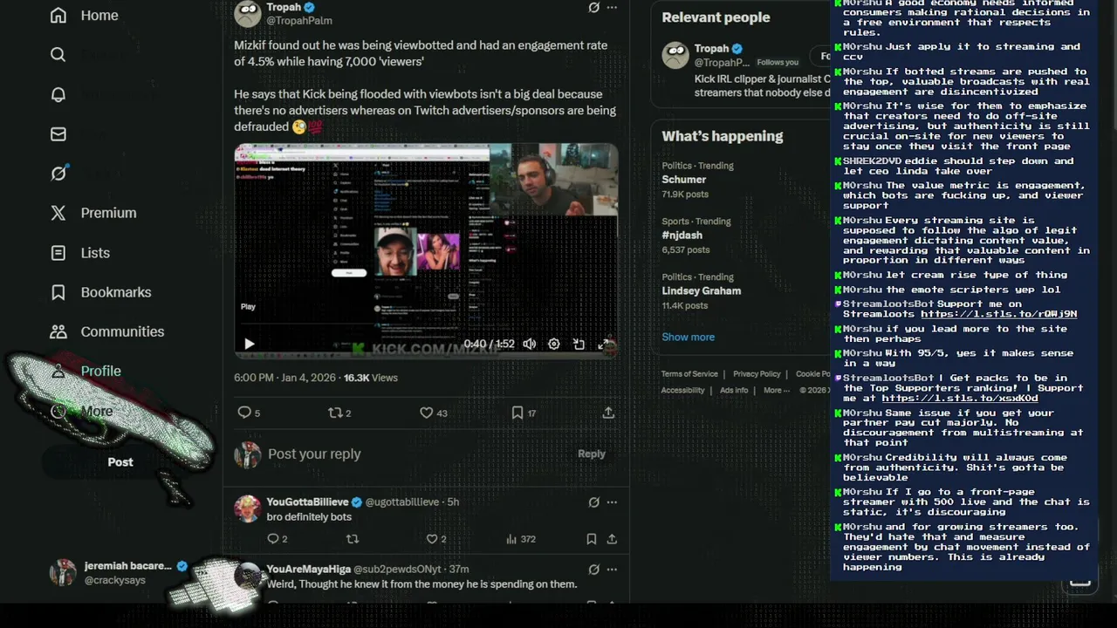
Task: Enter fullscreen on the video
Action: click(604, 344)
